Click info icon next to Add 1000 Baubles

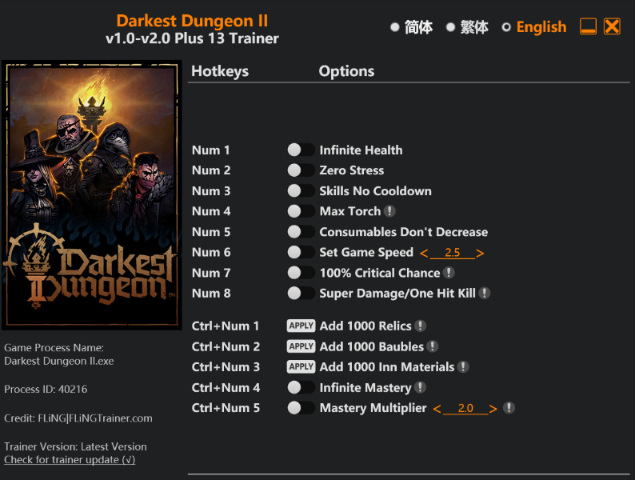tap(432, 346)
